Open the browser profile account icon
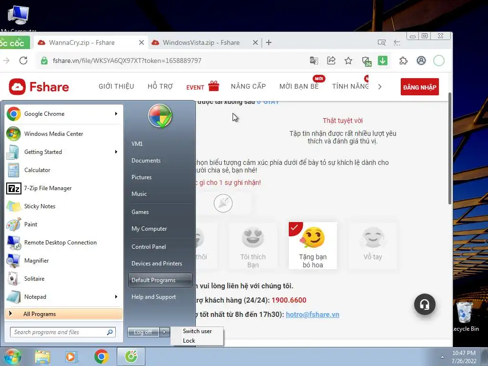This screenshot has height=366, width=488. click(x=421, y=61)
